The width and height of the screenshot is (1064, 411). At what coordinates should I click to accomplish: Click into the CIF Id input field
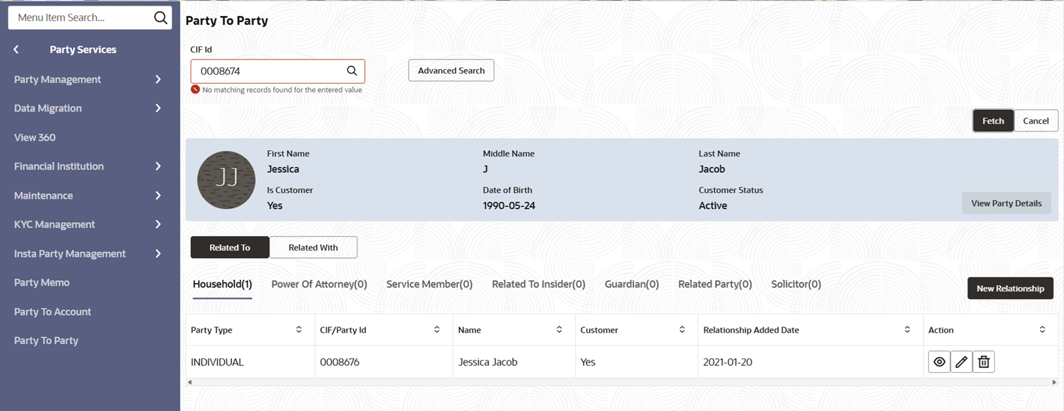pyautogui.click(x=270, y=71)
